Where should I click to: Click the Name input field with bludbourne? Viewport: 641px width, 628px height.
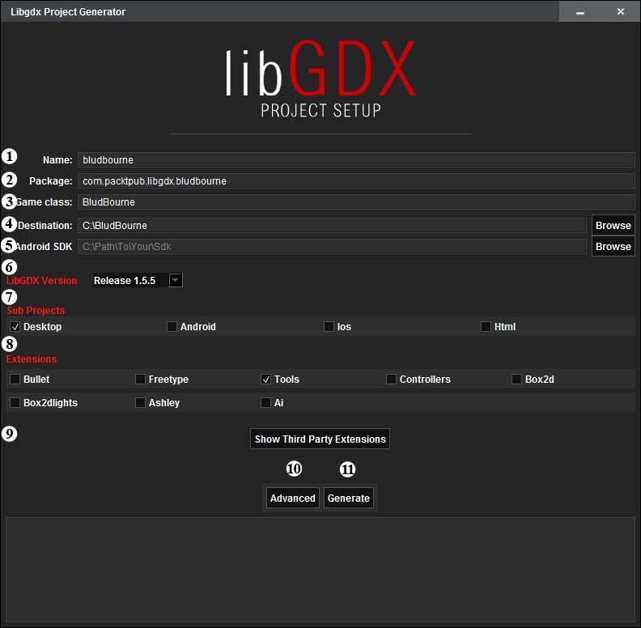355,160
